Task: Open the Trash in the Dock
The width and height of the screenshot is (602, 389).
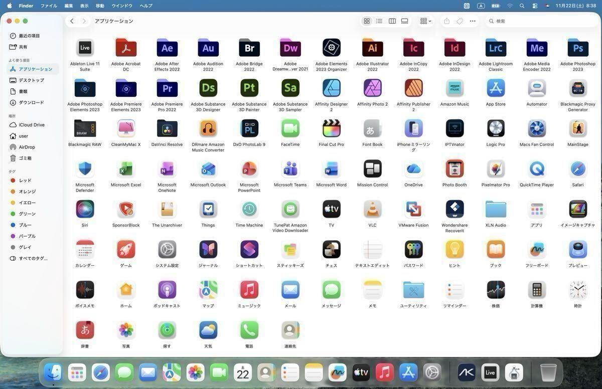Action: (548, 372)
